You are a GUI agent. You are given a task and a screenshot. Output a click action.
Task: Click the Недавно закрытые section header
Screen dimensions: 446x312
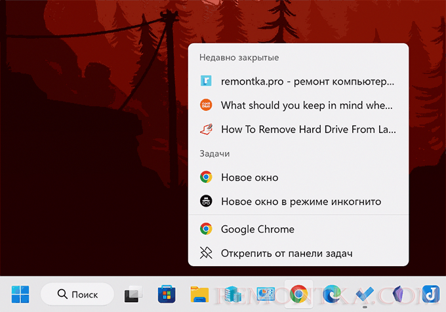pyautogui.click(x=239, y=58)
